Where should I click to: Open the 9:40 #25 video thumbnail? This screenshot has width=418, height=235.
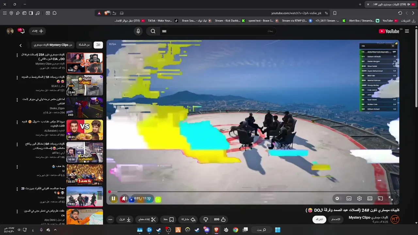pos(85,63)
